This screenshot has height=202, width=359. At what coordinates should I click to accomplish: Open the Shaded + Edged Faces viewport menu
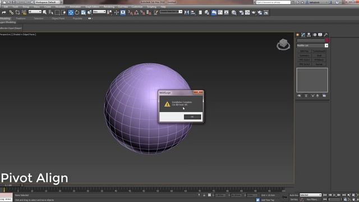(x=24, y=34)
